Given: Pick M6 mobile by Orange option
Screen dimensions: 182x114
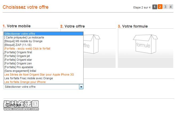Looking at the screenshot, I should click(x=43, y=41).
